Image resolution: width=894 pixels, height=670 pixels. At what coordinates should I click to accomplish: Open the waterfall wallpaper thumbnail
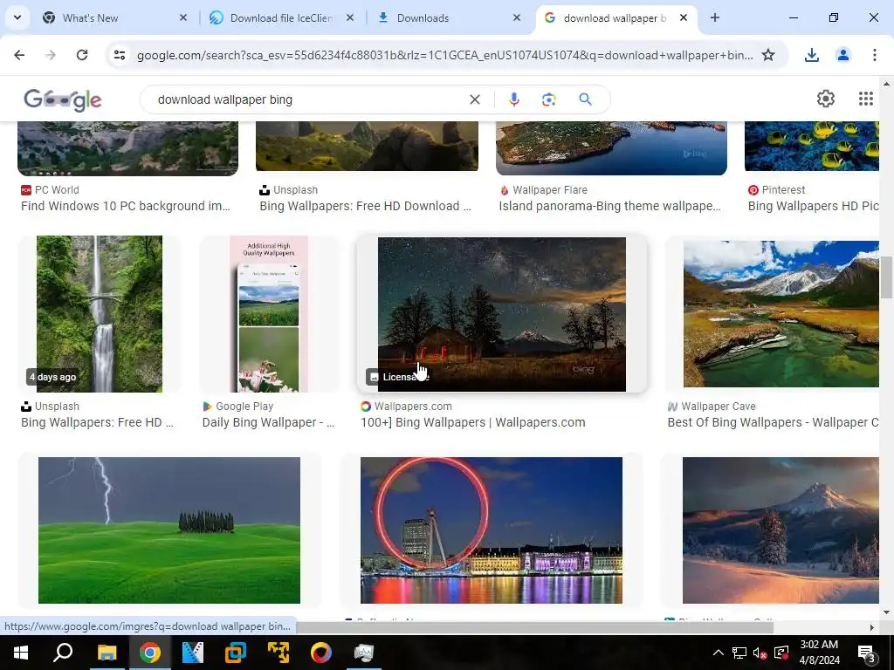(x=100, y=314)
